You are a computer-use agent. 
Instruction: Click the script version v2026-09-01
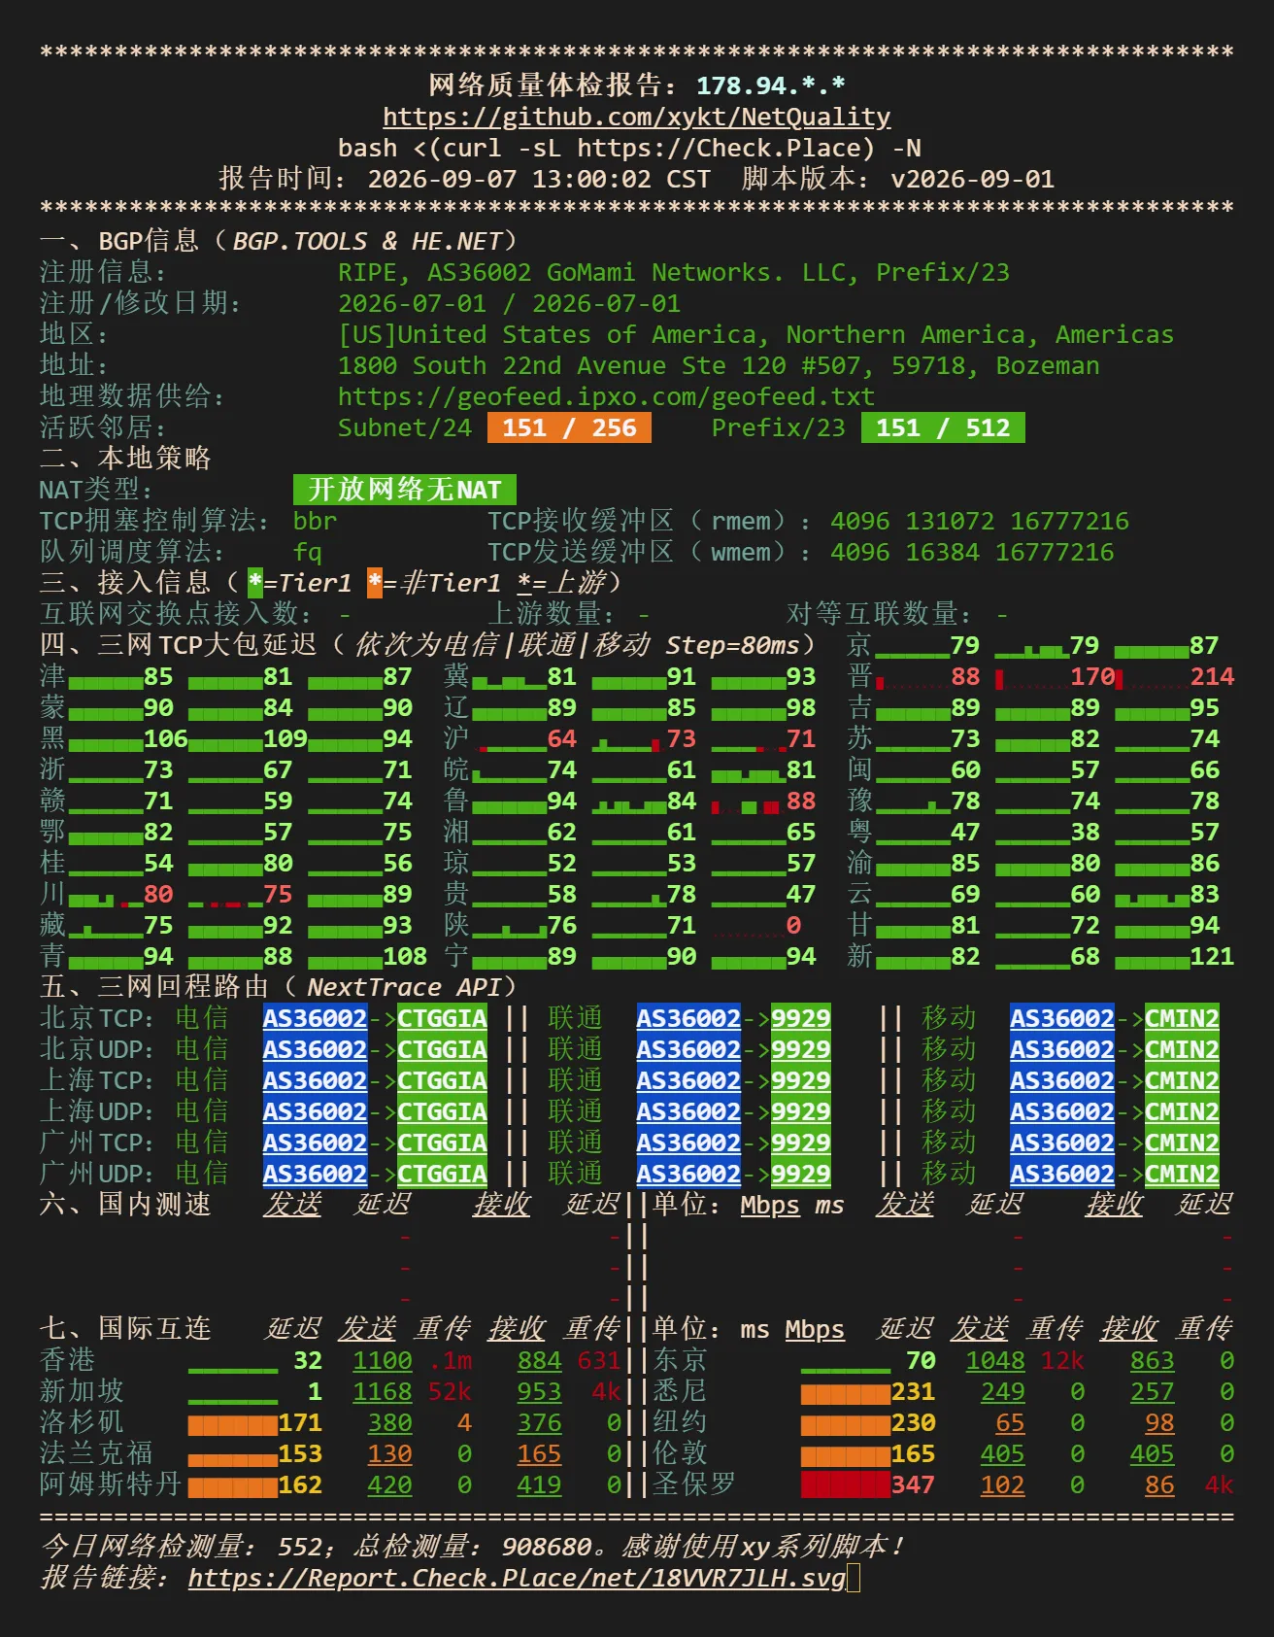coord(972,179)
